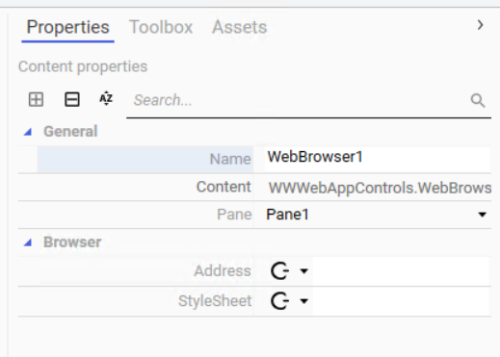Viewport: 500px width, 357px height.
Task: Open Address binding type dropdown arrow
Action: pyautogui.click(x=303, y=271)
